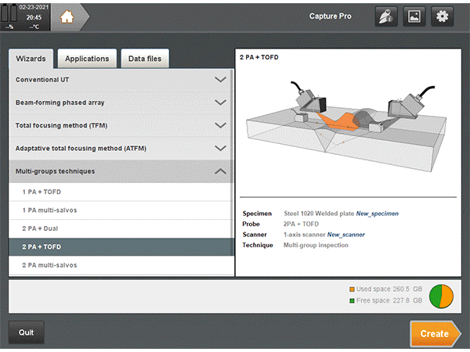The width and height of the screenshot is (470, 352).
Task: Open the settings gear icon
Action: click(443, 16)
